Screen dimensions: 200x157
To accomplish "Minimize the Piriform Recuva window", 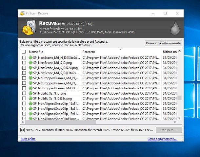I will (x=153, y=13).
